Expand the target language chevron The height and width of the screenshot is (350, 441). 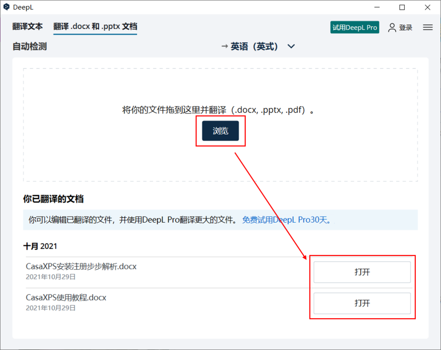click(291, 46)
